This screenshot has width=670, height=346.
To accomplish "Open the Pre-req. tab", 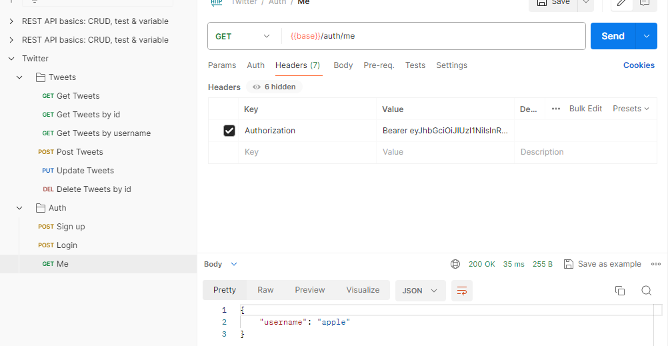I will tap(379, 65).
